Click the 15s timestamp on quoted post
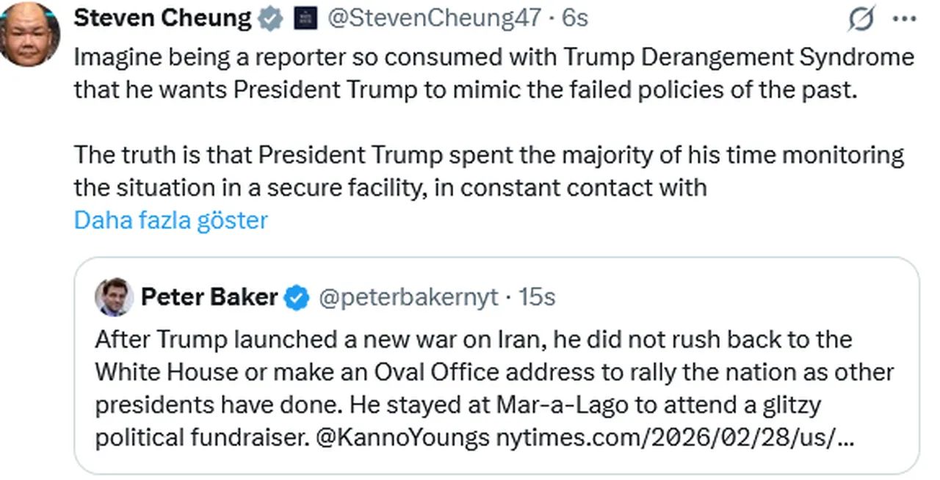 pos(537,297)
